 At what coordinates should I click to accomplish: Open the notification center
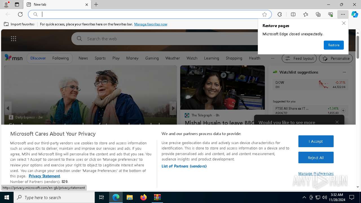point(352,197)
